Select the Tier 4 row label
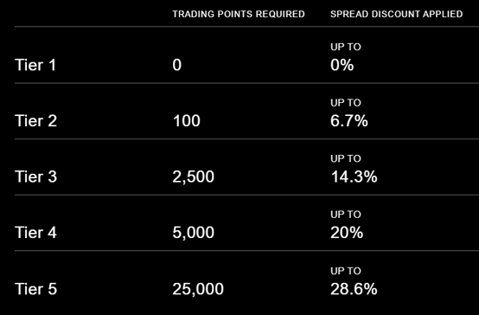479x315 pixels. pyautogui.click(x=35, y=233)
